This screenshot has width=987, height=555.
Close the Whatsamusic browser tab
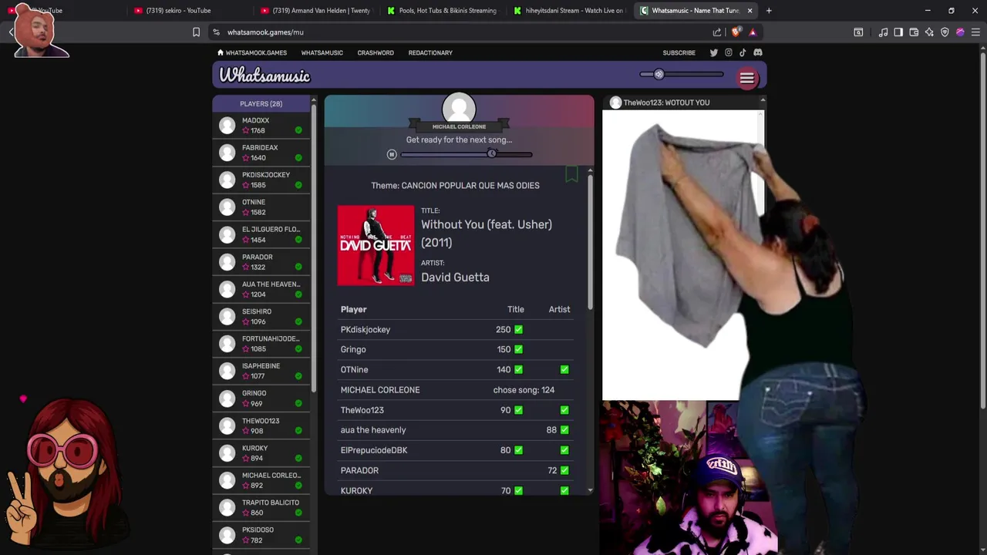[750, 11]
